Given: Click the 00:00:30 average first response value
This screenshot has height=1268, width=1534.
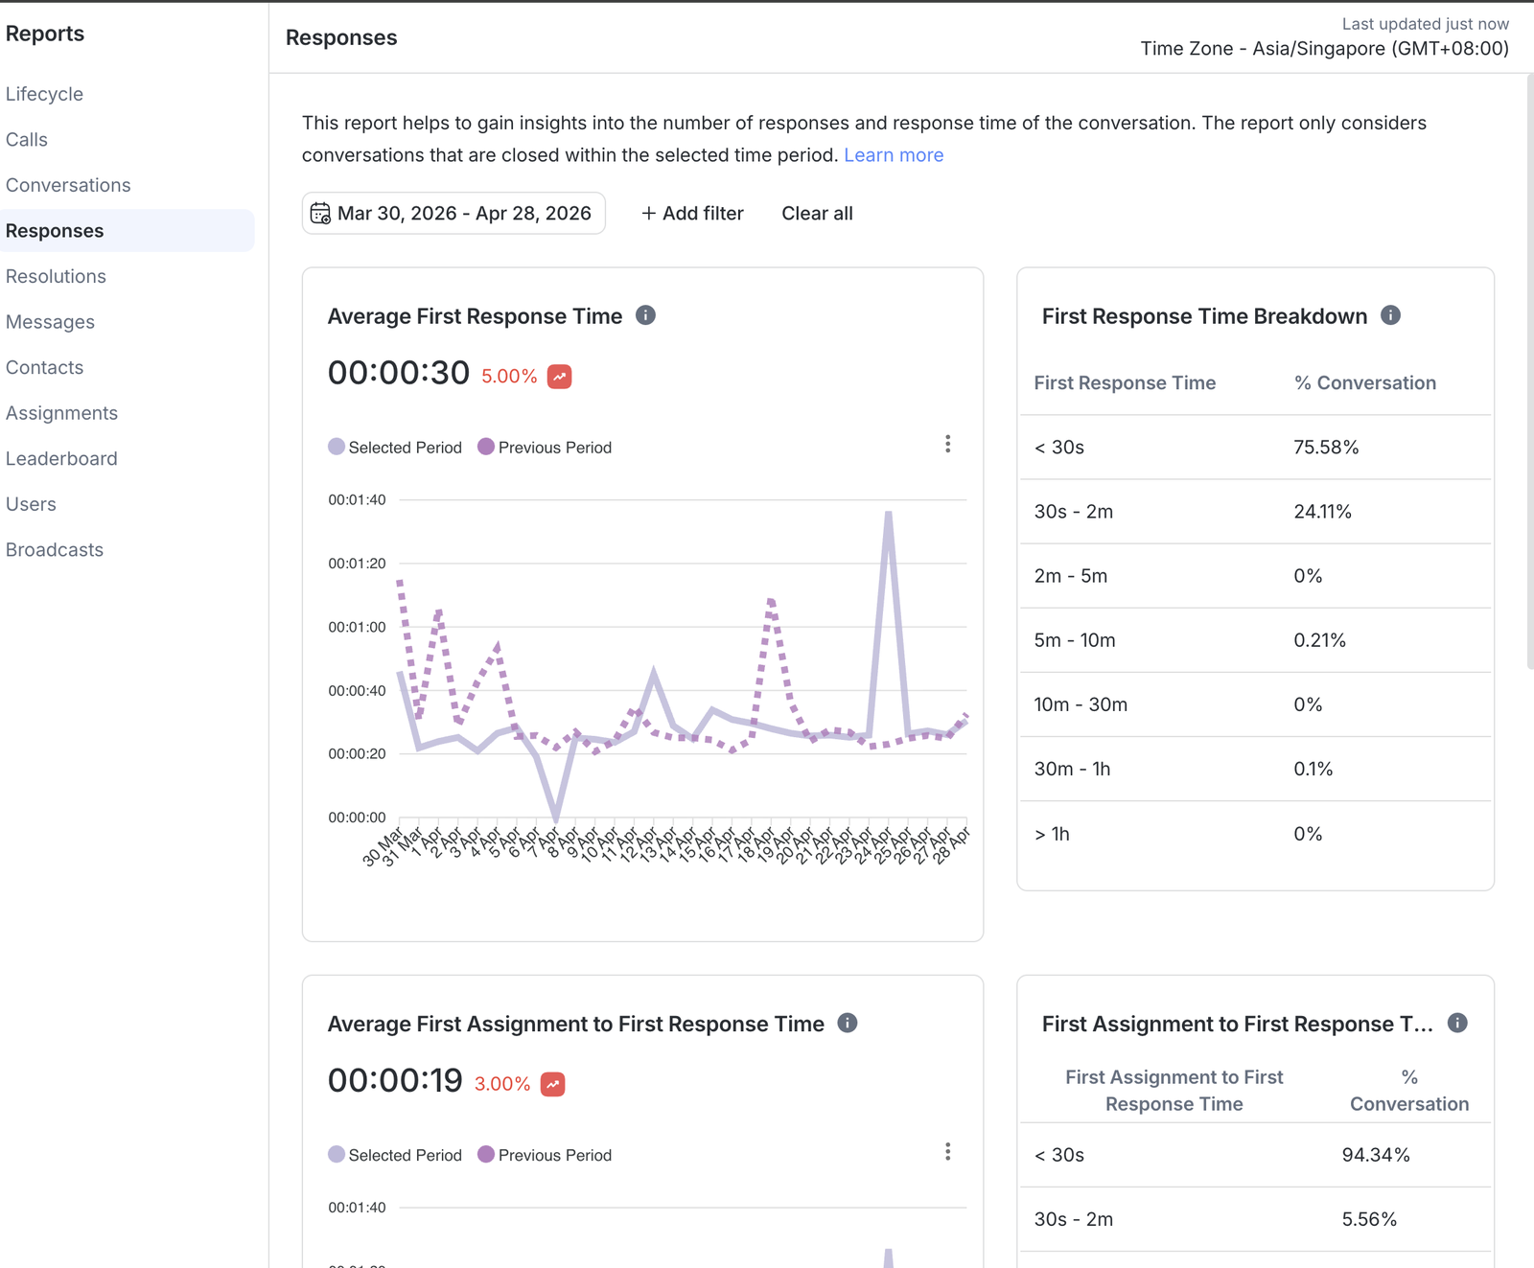Looking at the screenshot, I should point(399,373).
